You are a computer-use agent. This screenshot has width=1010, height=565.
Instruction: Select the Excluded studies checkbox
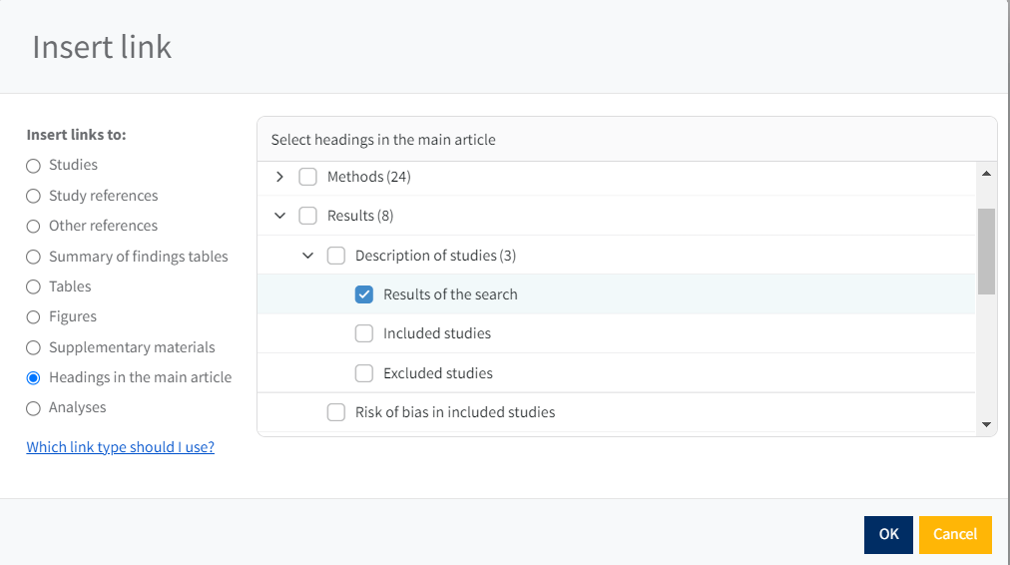point(364,373)
